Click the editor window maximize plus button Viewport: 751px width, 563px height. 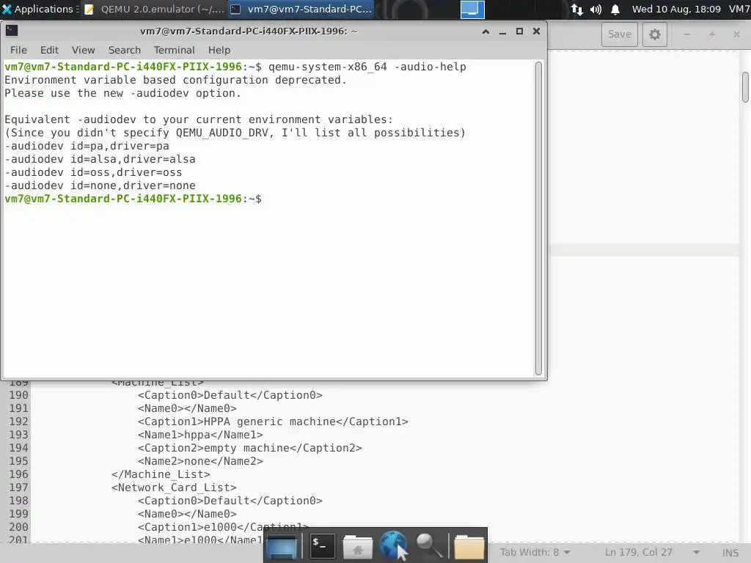click(712, 34)
